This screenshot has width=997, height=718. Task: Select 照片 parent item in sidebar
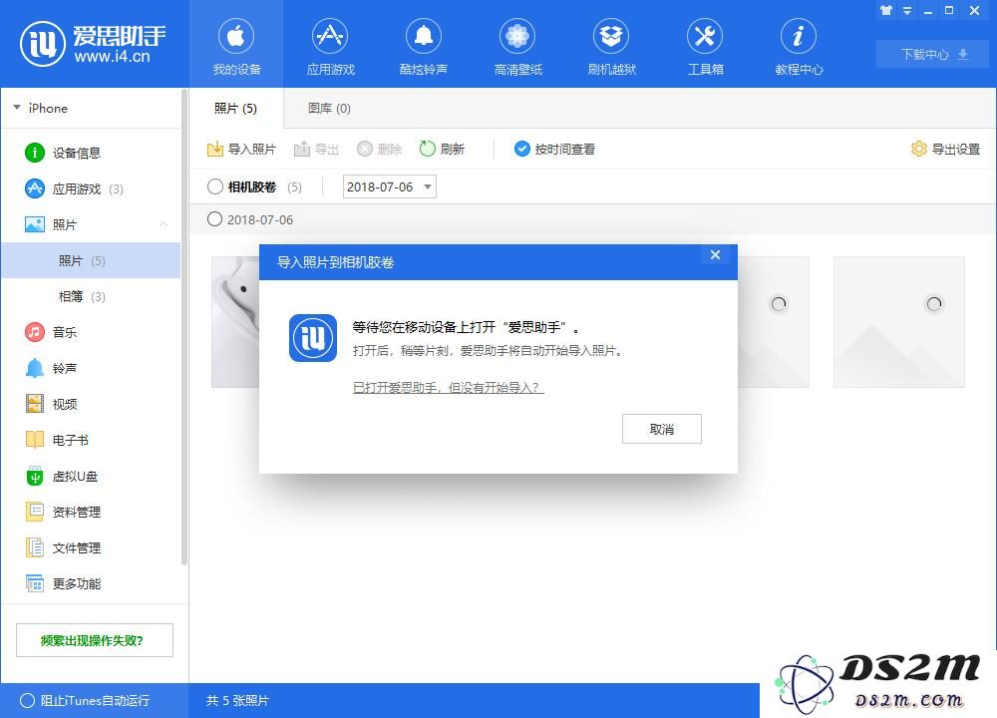pos(91,224)
